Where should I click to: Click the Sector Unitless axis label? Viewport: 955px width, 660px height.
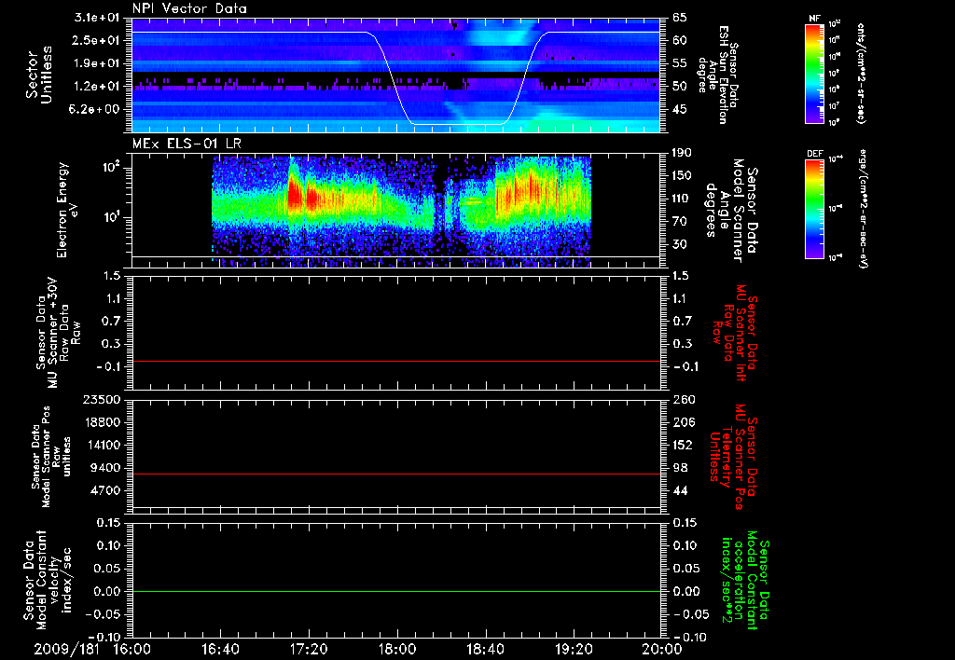(39, 75)
